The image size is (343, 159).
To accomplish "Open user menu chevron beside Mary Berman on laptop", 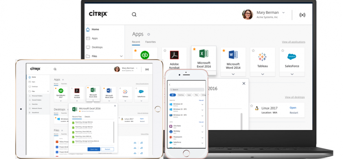I will pyautogui.click(x=283, y=13).
